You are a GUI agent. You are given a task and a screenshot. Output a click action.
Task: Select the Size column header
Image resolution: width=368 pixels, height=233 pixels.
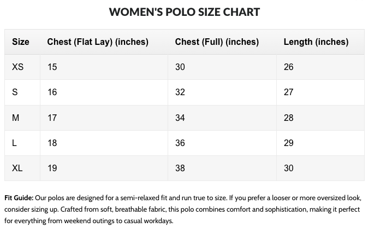[x=21, y=42]
